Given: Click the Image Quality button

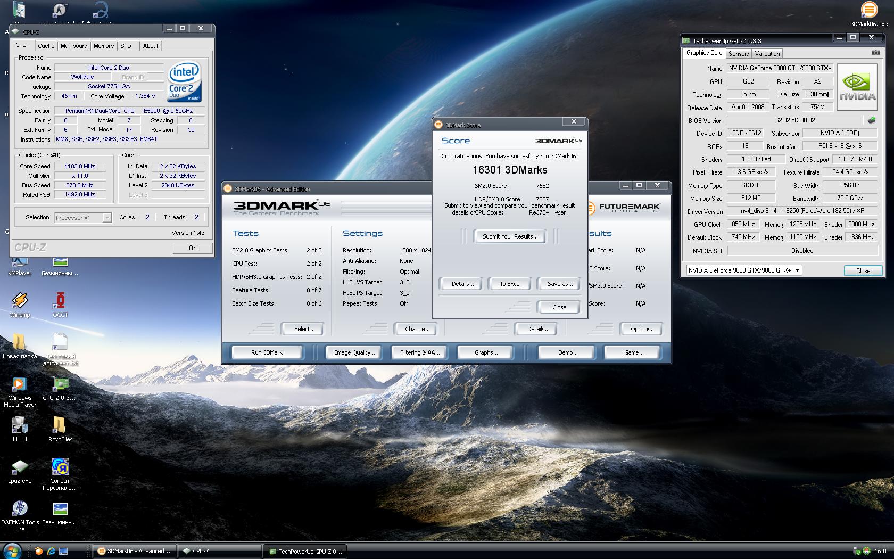Looking at the screenshot, I should tap(354, 352).
